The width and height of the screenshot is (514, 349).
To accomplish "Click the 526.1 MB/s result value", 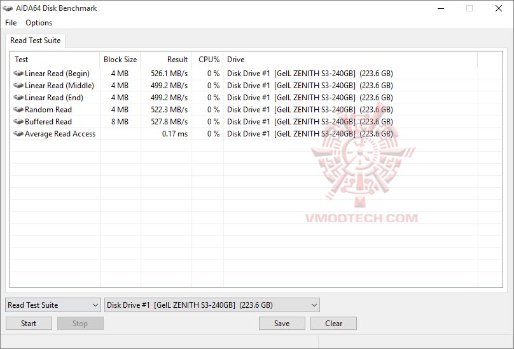I will click(x=169, y=73).
